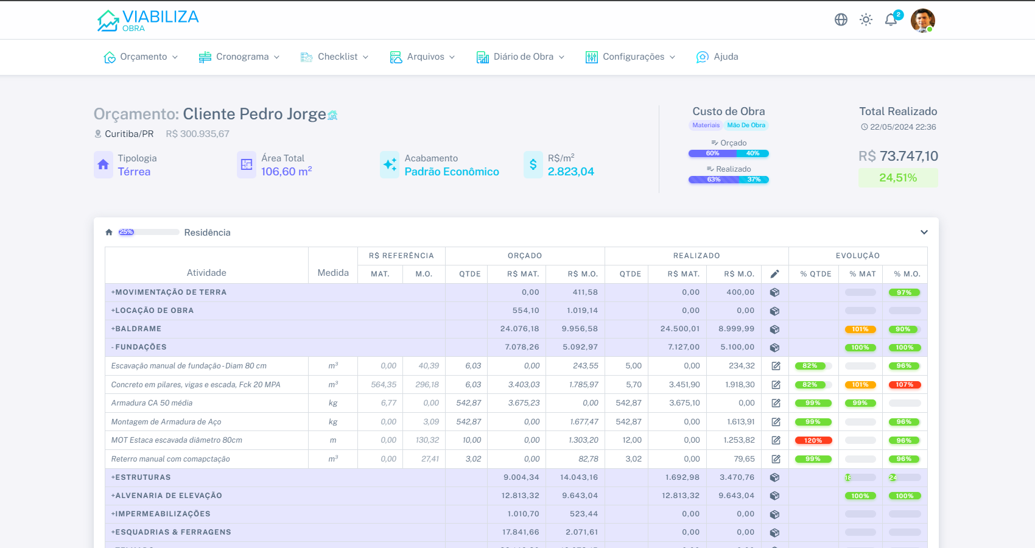Edit the Armadura CA 50 média row

pyautogui.click(x=775, y=403)
